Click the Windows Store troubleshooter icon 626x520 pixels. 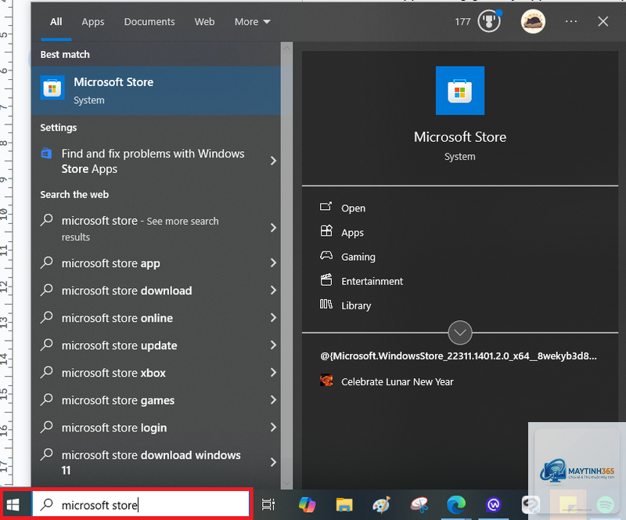coord(47,153)
